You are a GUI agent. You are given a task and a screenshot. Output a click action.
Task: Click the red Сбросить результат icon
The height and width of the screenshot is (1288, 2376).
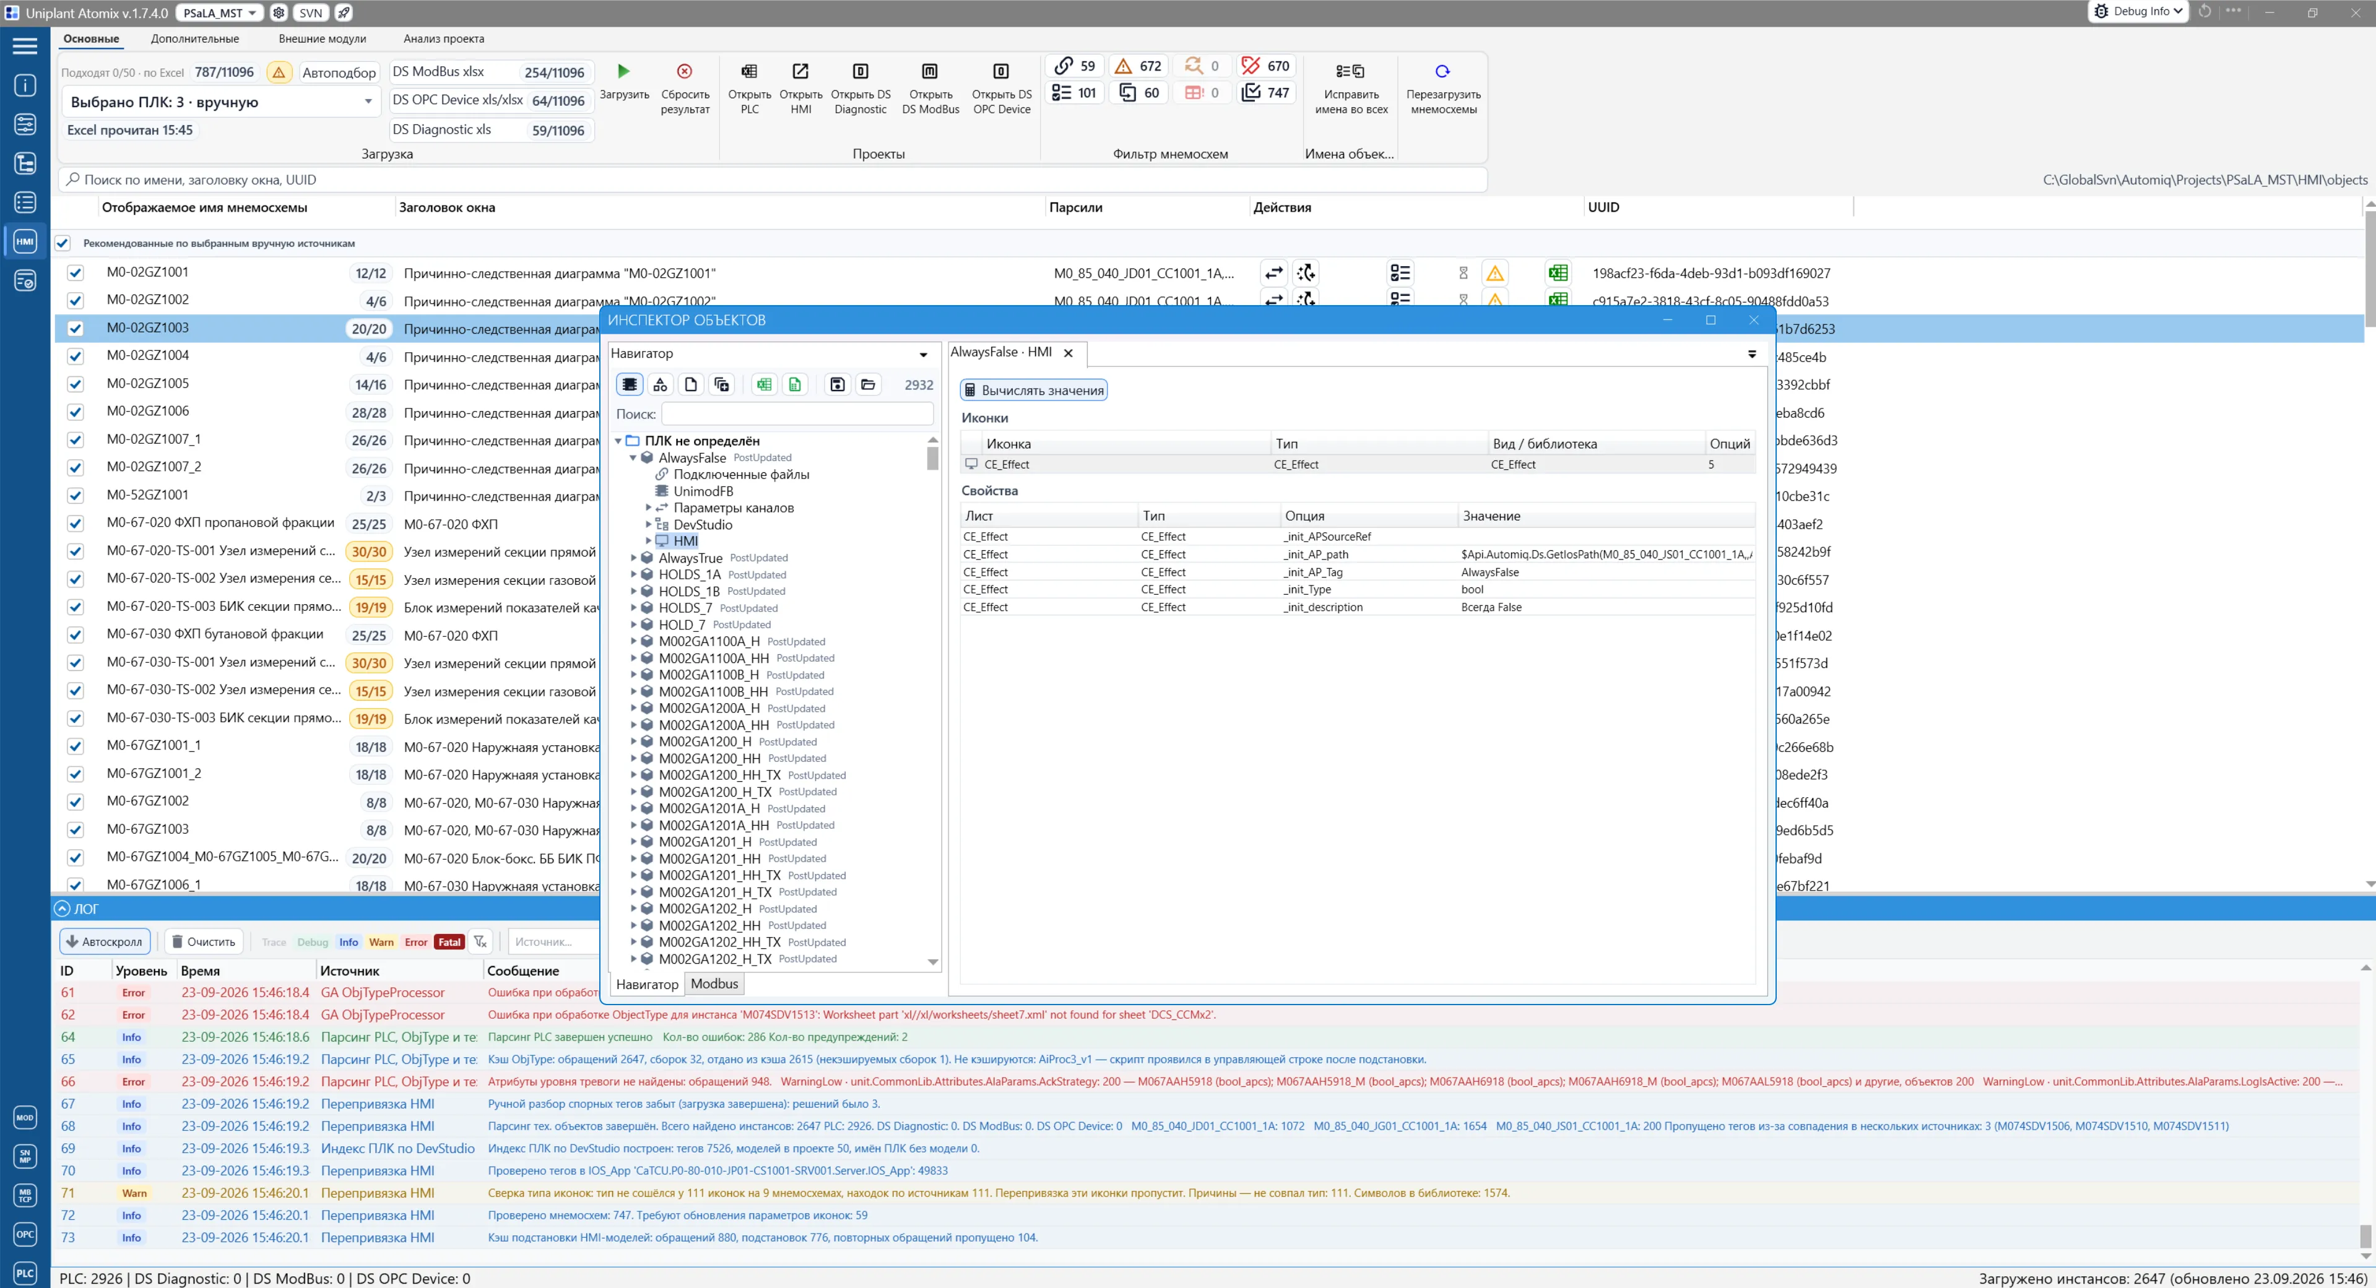point(685,71)
